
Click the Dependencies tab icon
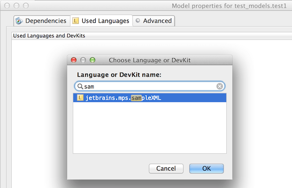[x=19, y=21]
